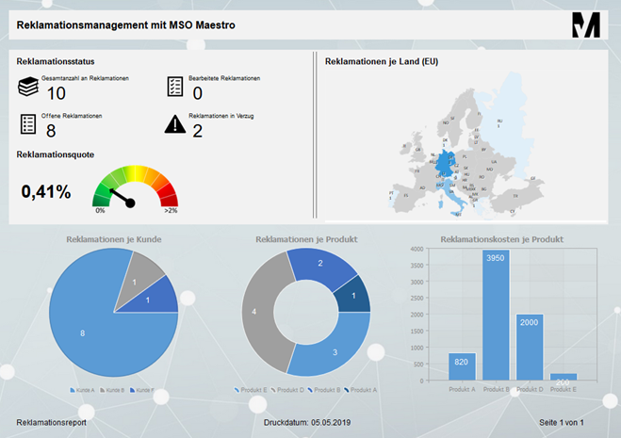Click the 4000 y-axis label
The image size is (621, 438).
click(417, 249)
